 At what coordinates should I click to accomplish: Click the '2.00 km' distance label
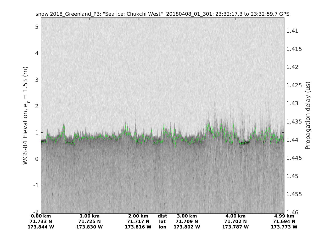pyautogui.click(x=138, y=216)
